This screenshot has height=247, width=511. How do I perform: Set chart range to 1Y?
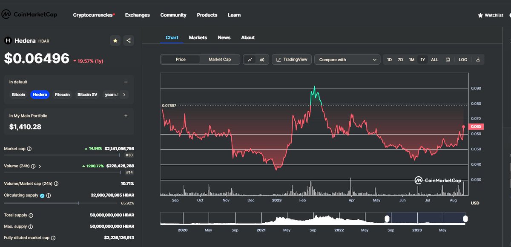[422, 60]
